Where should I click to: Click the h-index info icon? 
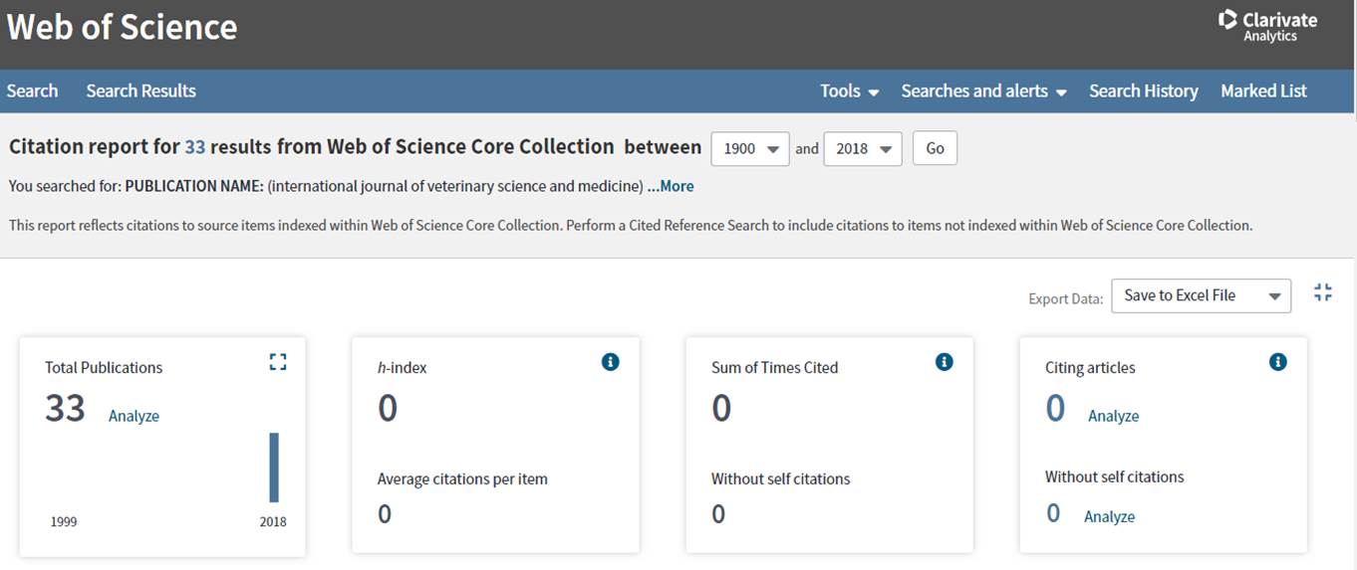[x=611, y=362]
